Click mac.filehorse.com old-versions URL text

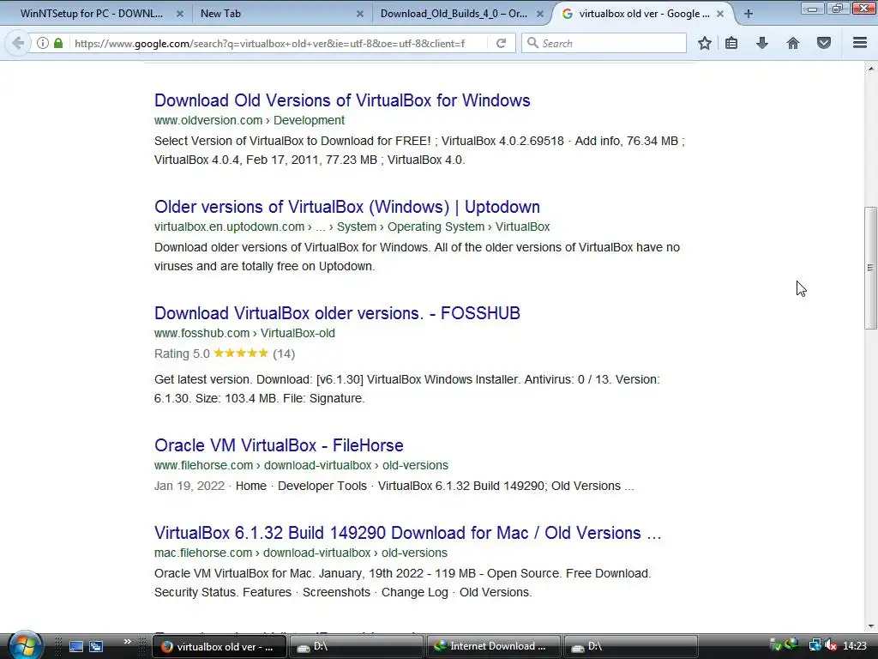pos(301,553)
